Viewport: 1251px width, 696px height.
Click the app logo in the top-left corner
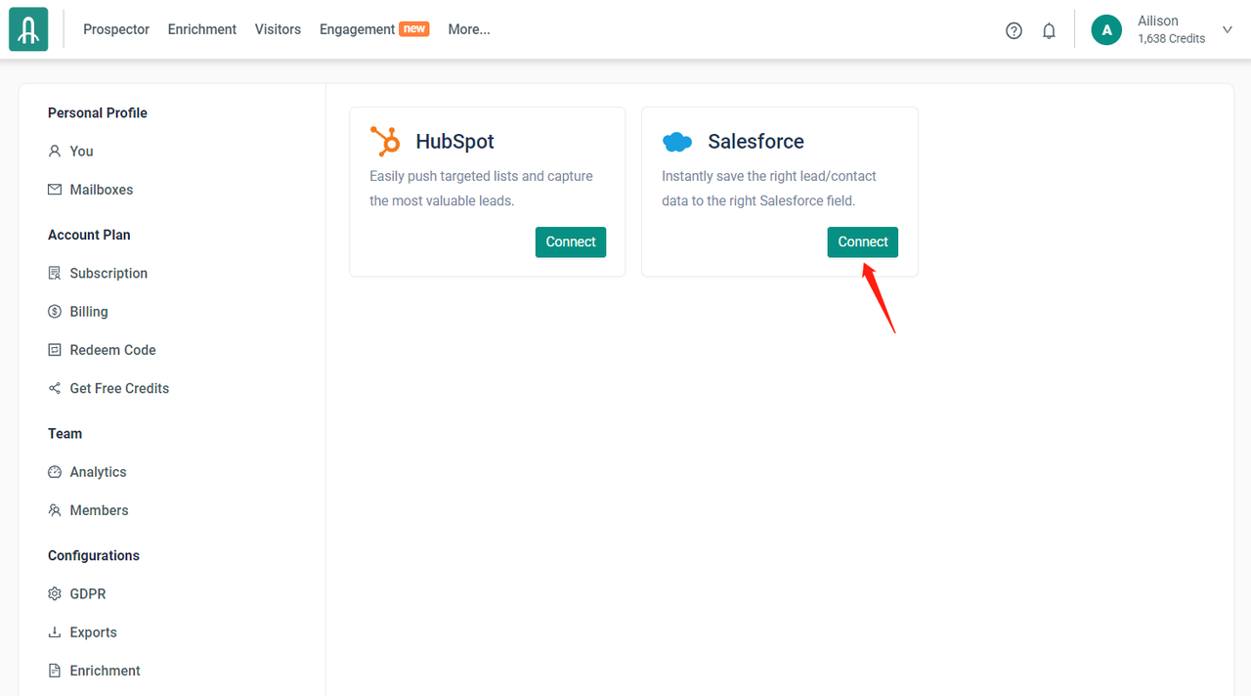click(28, 30)
